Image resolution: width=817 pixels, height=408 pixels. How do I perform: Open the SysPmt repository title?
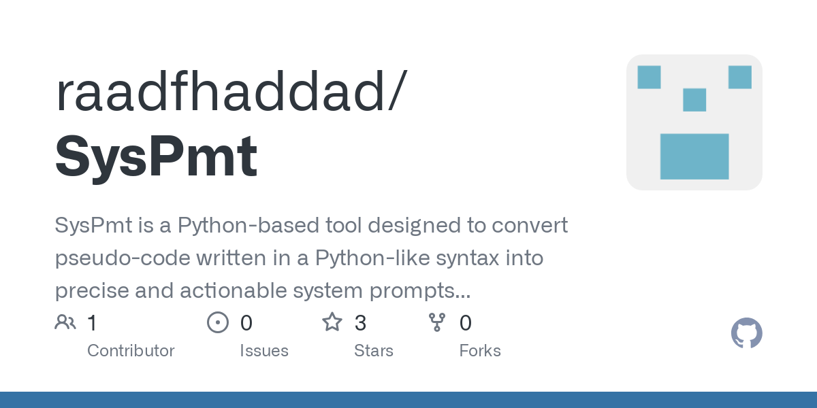click(x=156, y=156)
